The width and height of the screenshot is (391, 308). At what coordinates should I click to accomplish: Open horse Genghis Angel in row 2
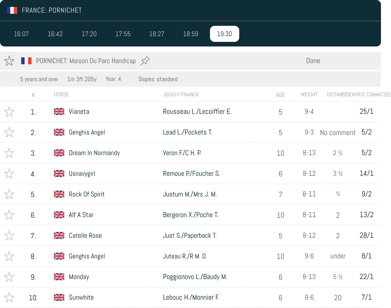[87, 132]
